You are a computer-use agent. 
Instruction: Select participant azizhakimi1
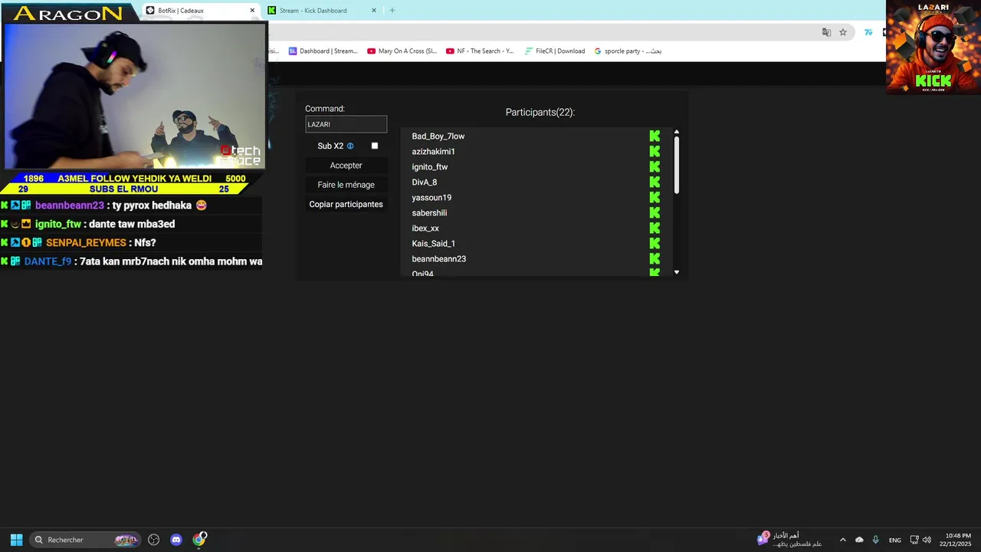[x=434, y=152]
